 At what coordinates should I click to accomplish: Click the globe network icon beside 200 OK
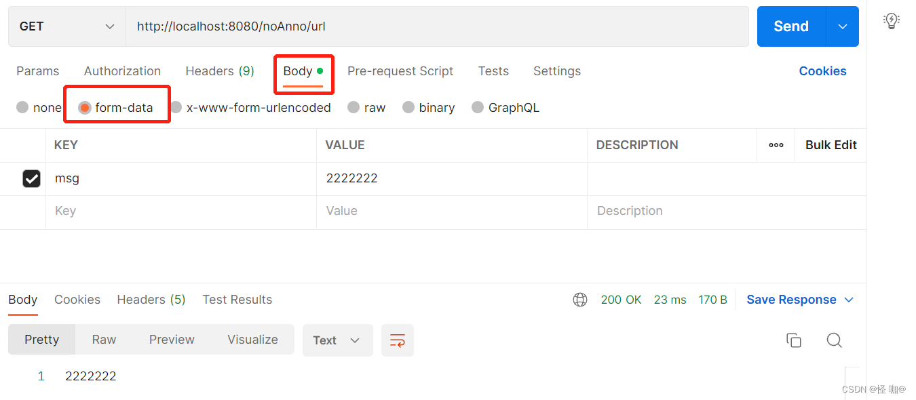click(x=580, y=300)
